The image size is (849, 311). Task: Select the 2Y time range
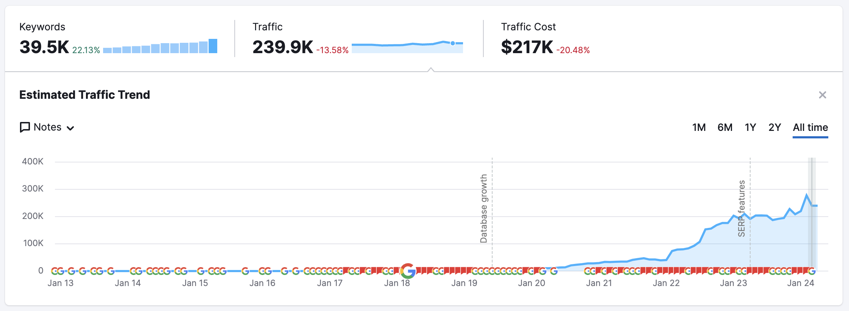[x=774, y=127]
